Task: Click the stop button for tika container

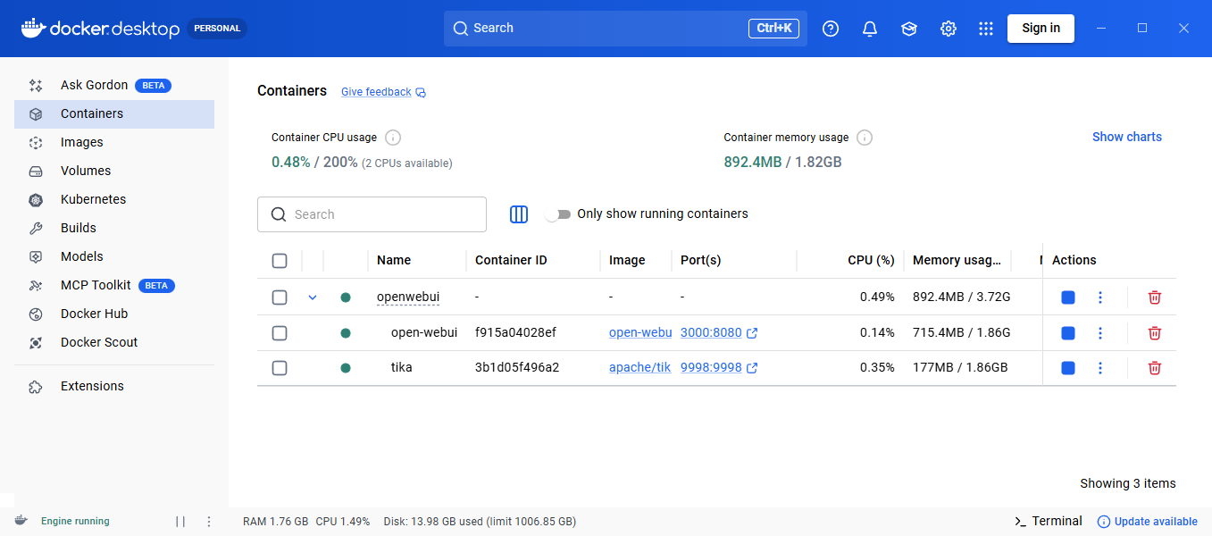Action: 1067,368
